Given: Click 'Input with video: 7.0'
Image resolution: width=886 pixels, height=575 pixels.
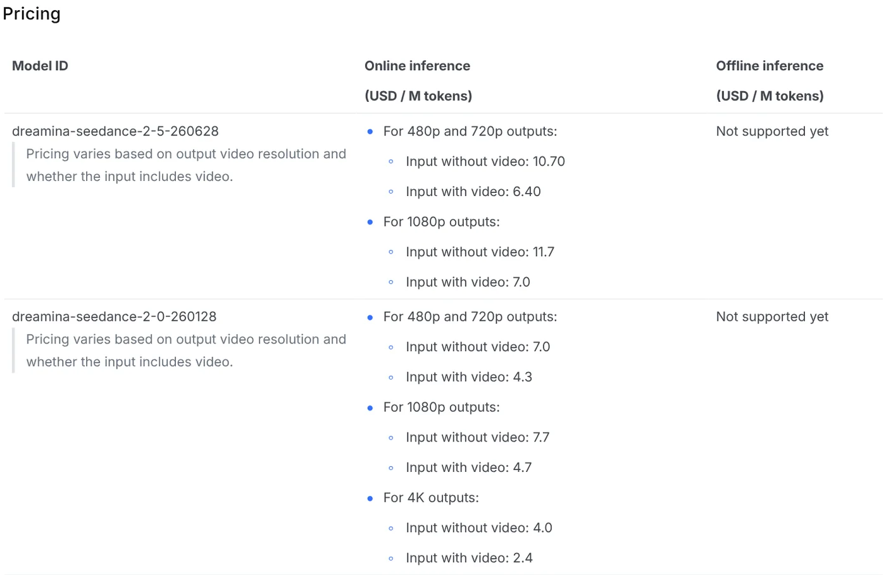Looking at the screenshot, I should point(468,282).
